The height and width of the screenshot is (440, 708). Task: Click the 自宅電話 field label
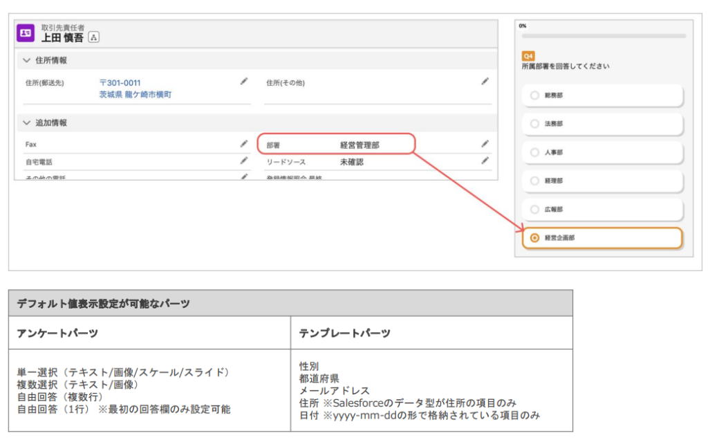tap(39, 162)
